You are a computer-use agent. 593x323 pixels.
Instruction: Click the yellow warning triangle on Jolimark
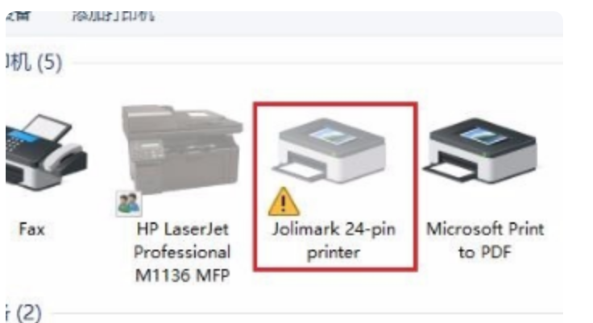[x=284, y=201]
